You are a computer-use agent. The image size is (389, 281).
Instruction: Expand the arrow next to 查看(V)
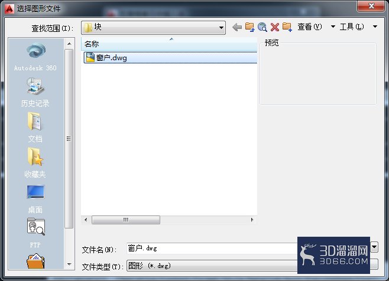[x=333, y=27]
